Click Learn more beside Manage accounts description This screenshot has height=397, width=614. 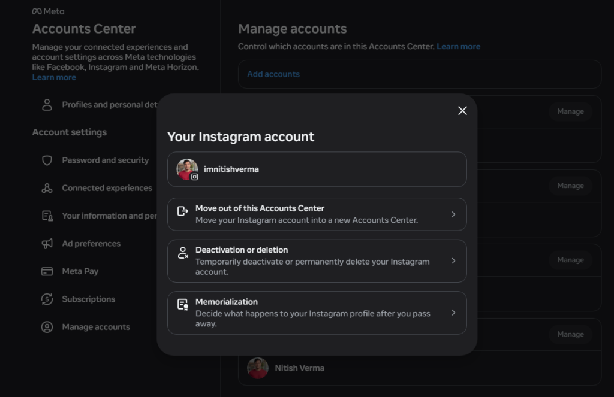[x=459, y=47]
